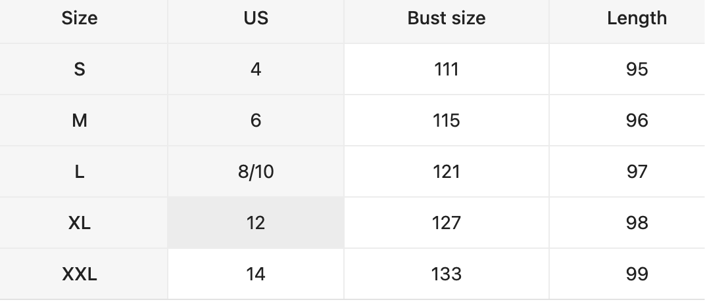Image resolution: width=705 pixels, height=302 pixels.
Task: Click the US size 4 cell
Action: coord(256,69)
